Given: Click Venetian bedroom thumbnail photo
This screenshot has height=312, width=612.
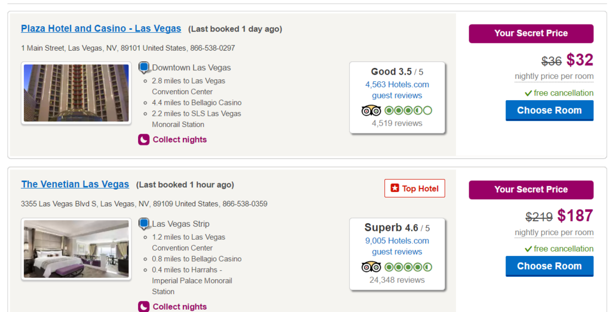Looking at the screenshot, I should point(76,249).
